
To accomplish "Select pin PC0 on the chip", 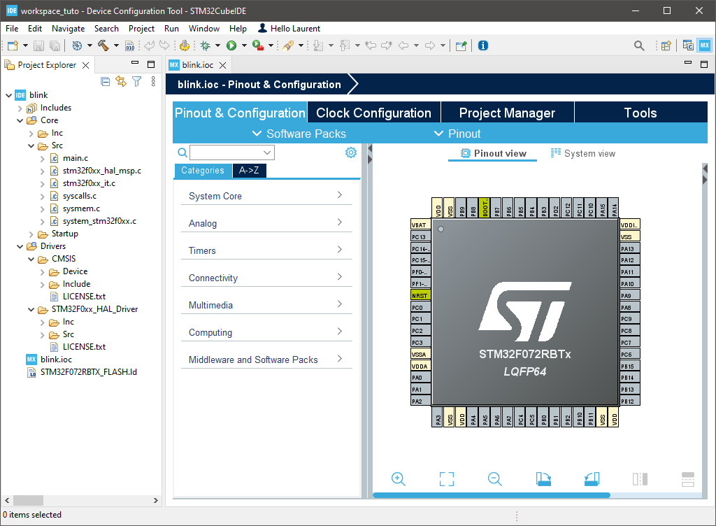I will (420, 307).
